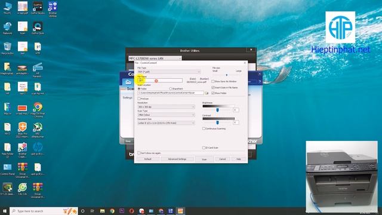The width and height of the screenshot is (382, 215).
Task: Toggle the Show Folder checkbox
Action: pyautogui.click(x=213, y=93)
